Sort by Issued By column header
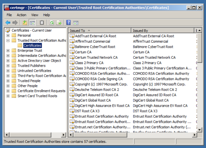This screenshot has width=206, height=148. 163,30
